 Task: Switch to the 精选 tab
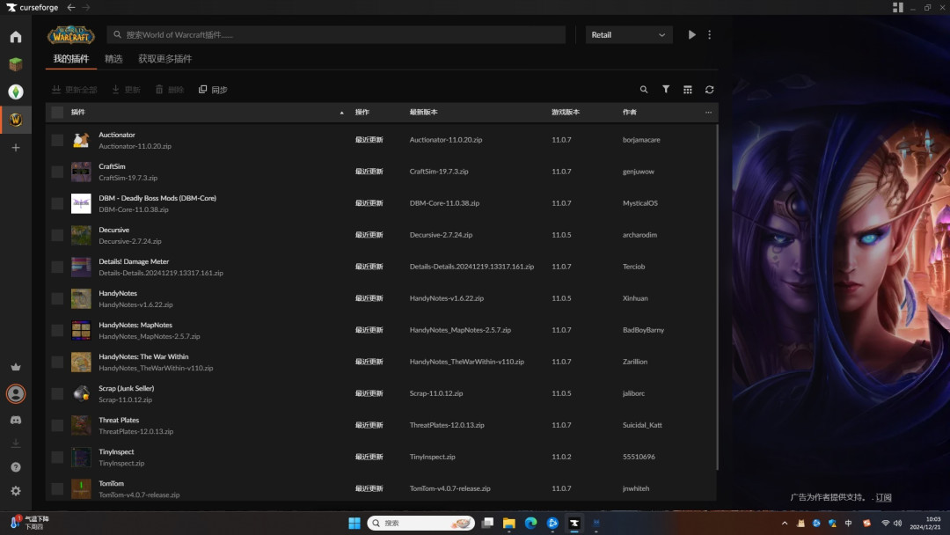coord(113,59)
